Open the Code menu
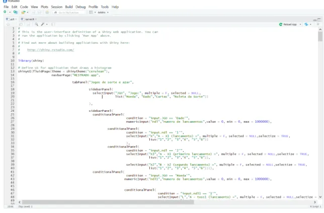The width and height of the screenshot is (324, 213). click(24, 7)
